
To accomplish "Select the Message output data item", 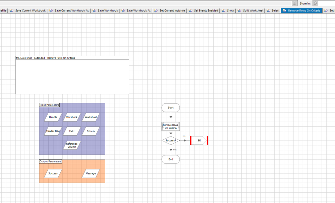I will click(x=91, y=174).
